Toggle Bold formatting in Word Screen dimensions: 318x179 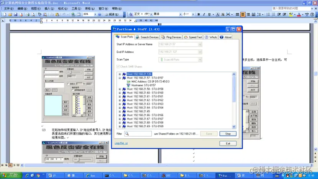click(198, 15)
